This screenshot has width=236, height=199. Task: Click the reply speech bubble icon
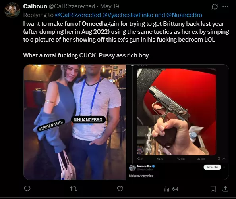27,189
